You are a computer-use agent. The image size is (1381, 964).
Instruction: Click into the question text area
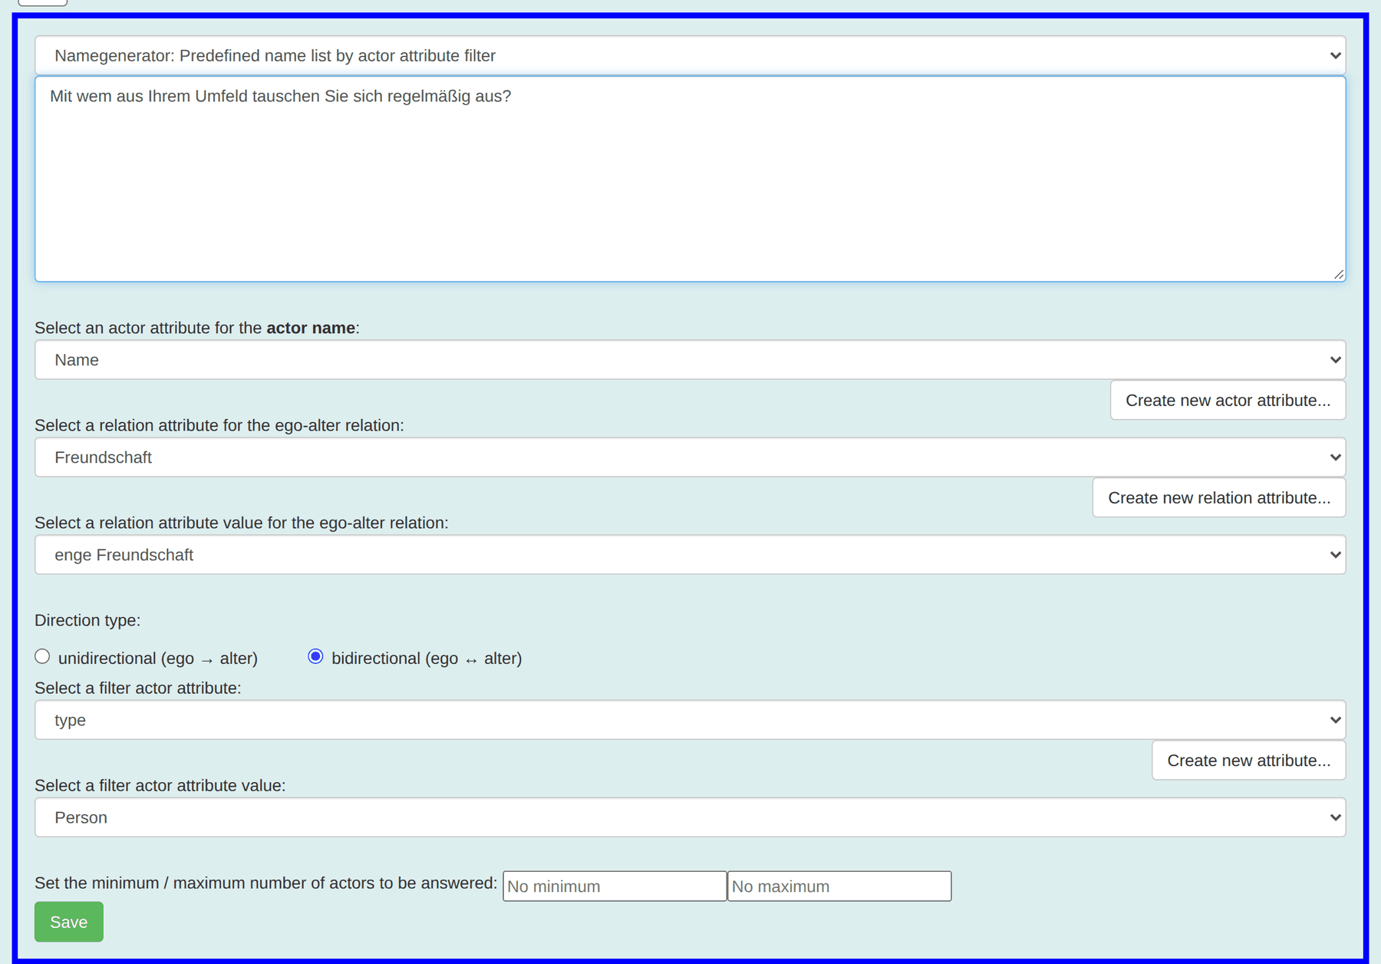click(x=690, y=179)
